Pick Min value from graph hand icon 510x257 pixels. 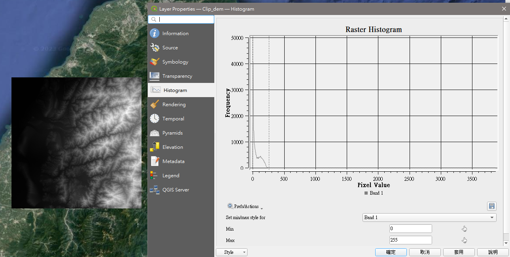(x=464, y=229)
